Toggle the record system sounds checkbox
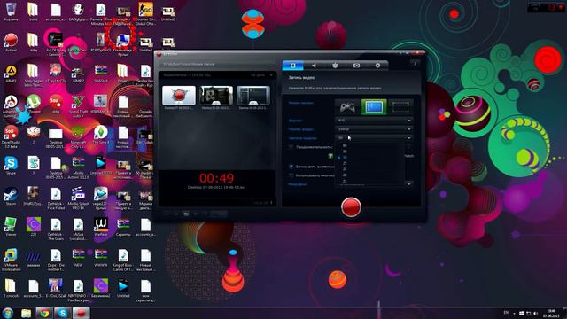 pyautogui.click(x=291, y=167)
